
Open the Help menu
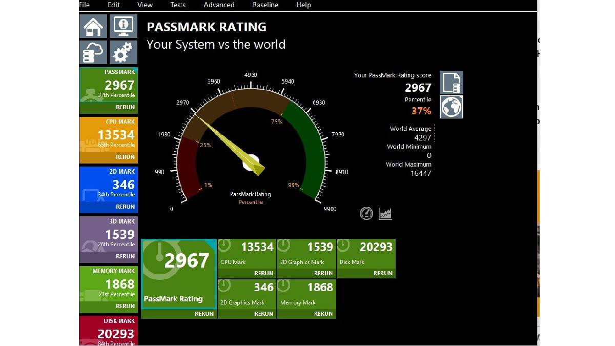click(303, 5)
